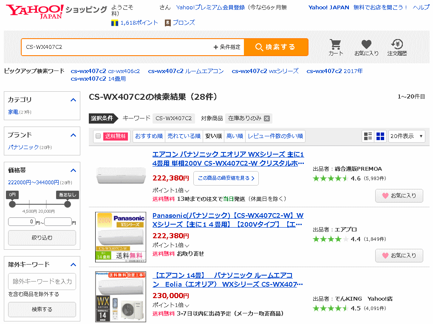The image size is (433, 324).
Task: Search pickup word cs-wx407c2 cs-wx406c2
Action: click(x=105, y=71)
